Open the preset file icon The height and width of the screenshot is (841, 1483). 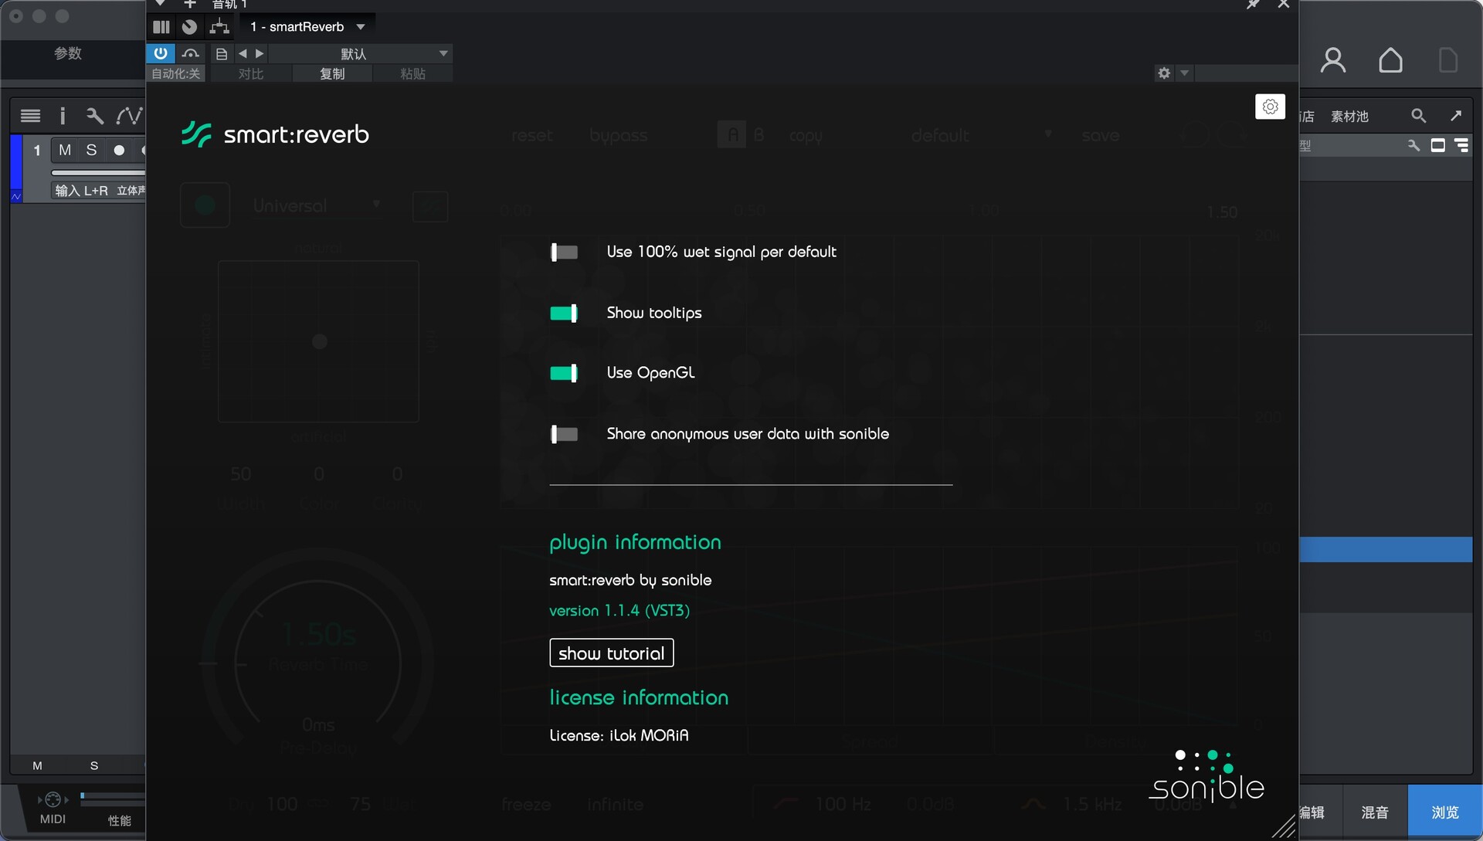222,54
